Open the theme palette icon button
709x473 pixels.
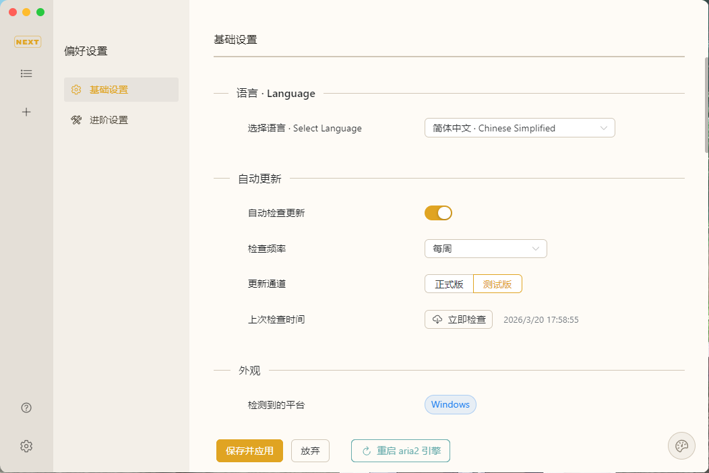(x=681, y=445)
